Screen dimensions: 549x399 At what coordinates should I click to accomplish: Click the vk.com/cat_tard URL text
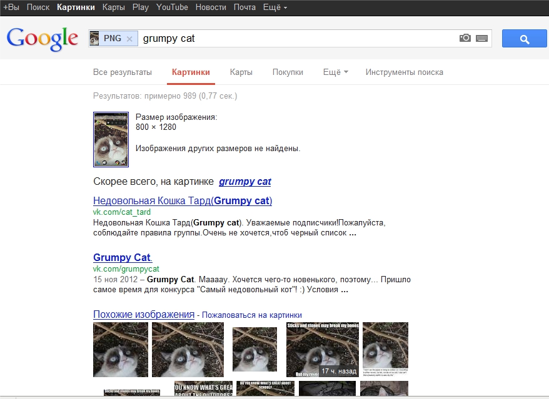tap(121, 212)
